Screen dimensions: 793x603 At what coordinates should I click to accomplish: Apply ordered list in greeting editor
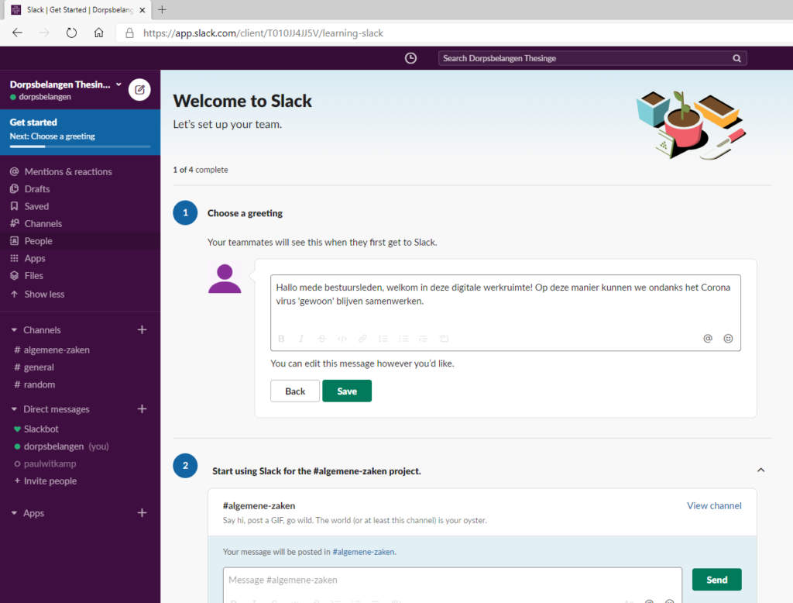(x=383, y=338)
